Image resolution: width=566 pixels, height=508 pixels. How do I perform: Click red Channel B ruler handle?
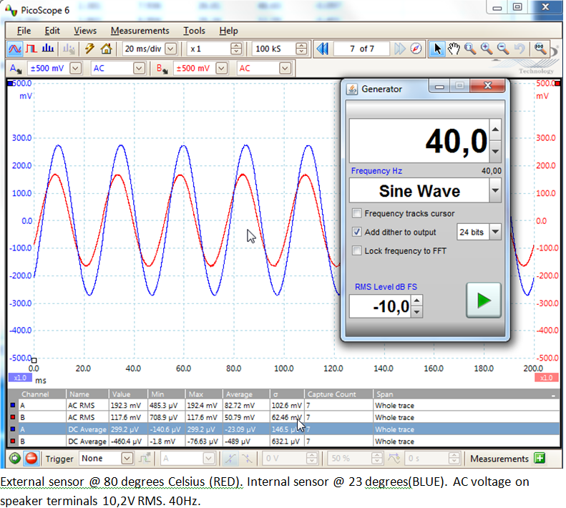557,84
